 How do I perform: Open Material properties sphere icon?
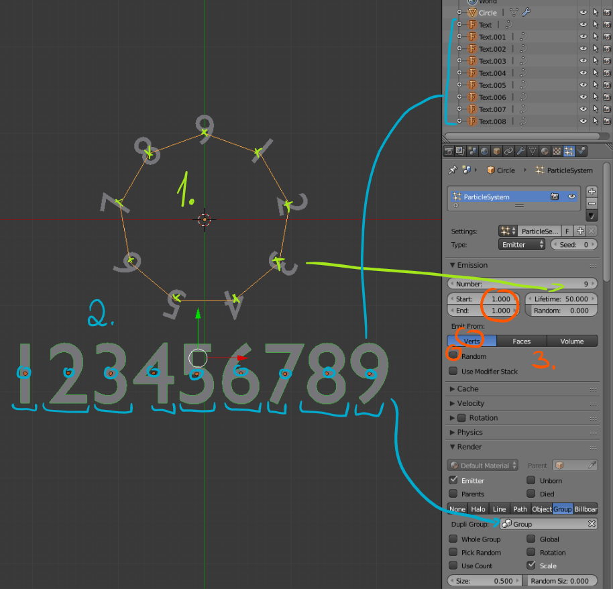tap(545, 150)
